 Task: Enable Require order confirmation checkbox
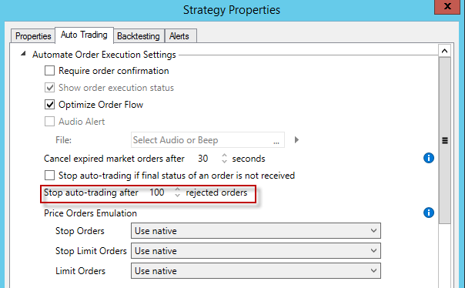click(x=49, y=71)
